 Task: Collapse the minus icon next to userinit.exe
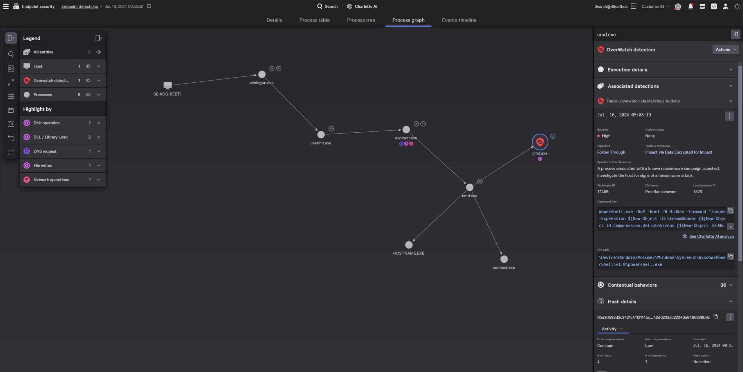pyautogui.click(x=331, y=129)
